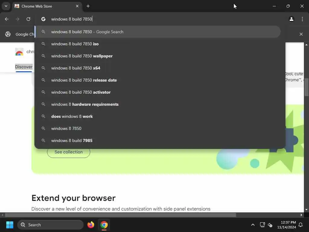
Task: Click the page's vertical scrollbar thumb
Action: pyautogui.click(x=307, y=87)
